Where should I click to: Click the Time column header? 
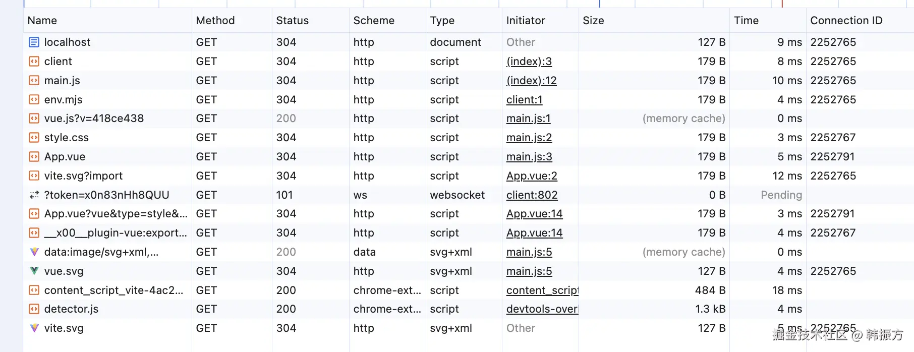click(x=746, y=21)
